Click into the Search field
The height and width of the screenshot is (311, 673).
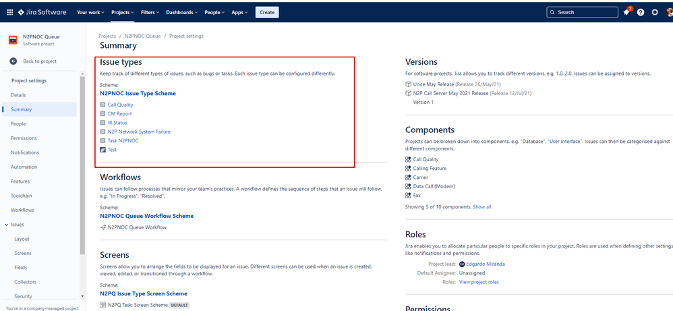tap(582, 12)
